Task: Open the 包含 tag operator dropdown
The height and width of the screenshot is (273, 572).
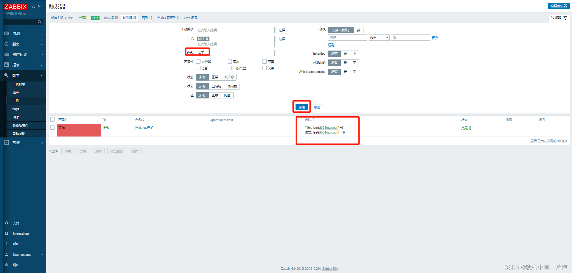Action: [x=379, y=38]
